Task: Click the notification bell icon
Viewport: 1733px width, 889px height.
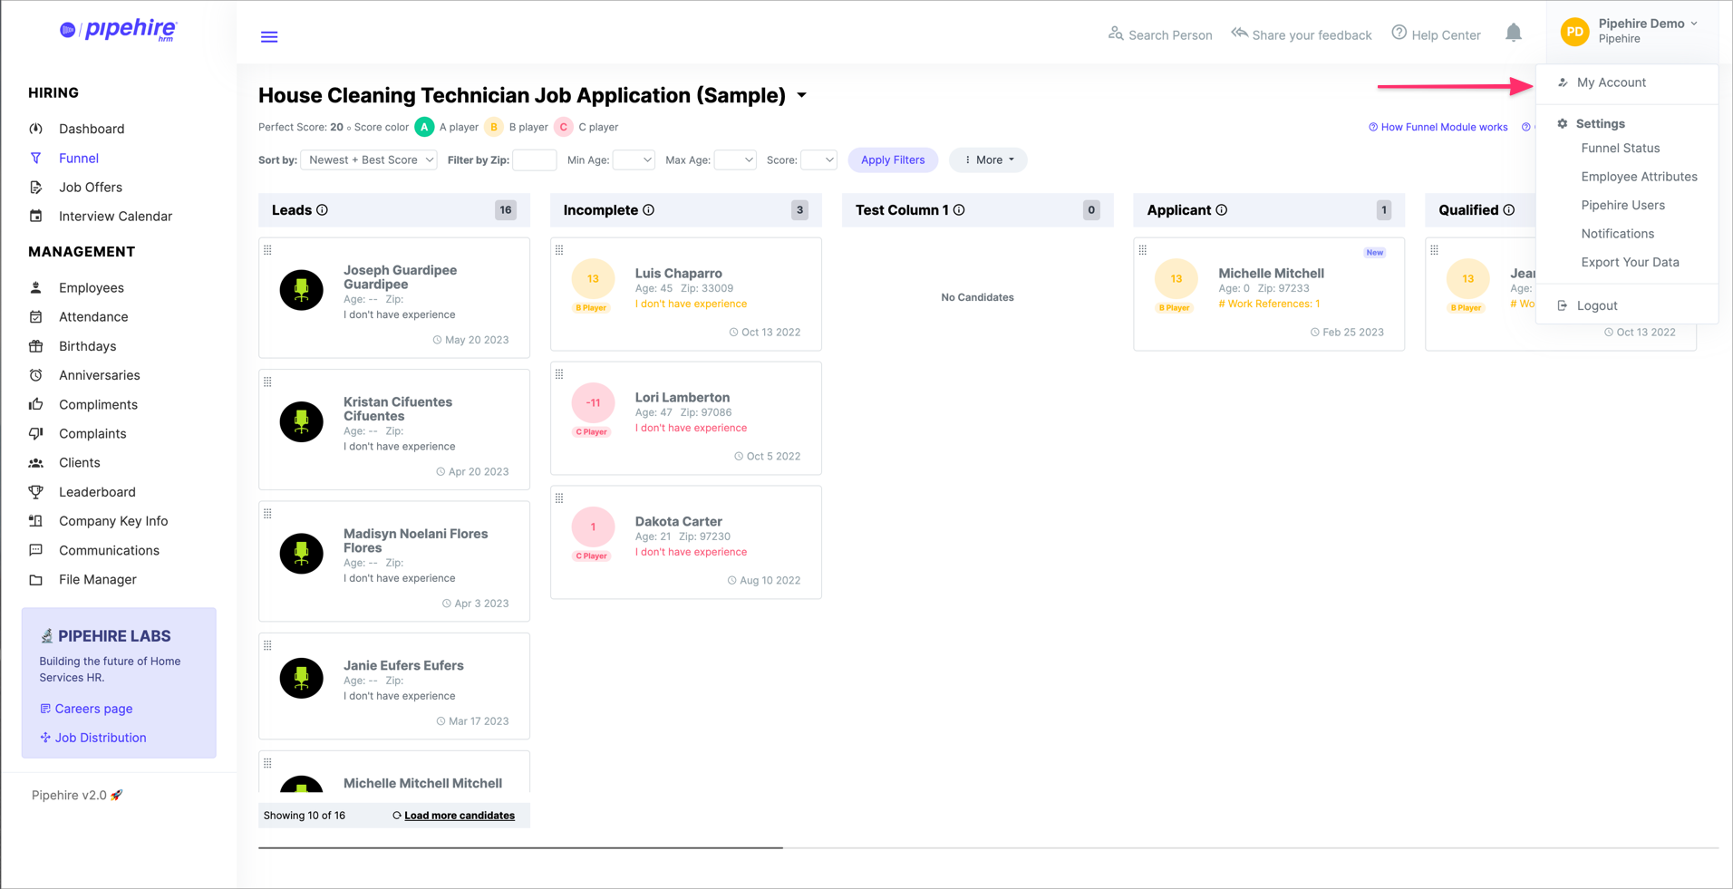Action: tap(1514, 34)
